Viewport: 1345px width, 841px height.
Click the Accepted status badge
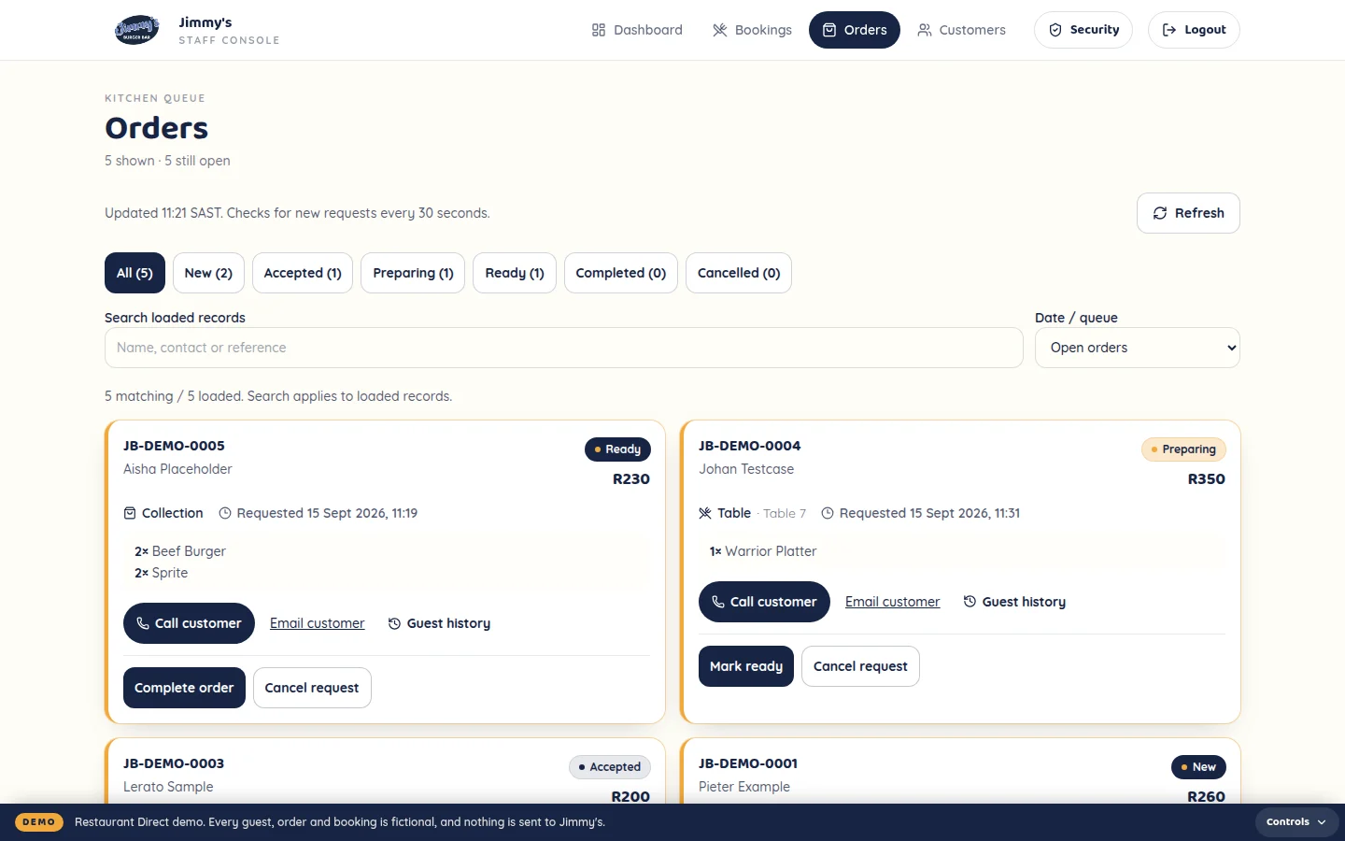(610, 767)
